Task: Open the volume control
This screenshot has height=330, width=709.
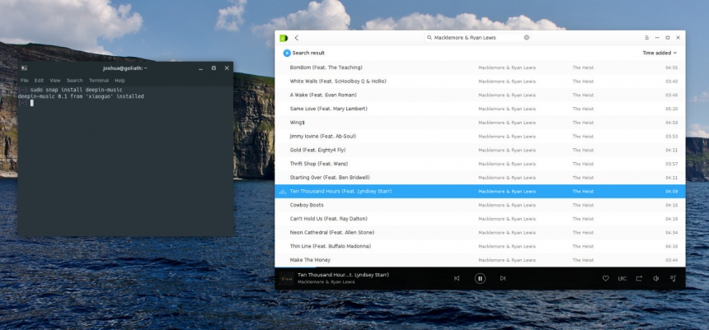Action: point(656,278)
